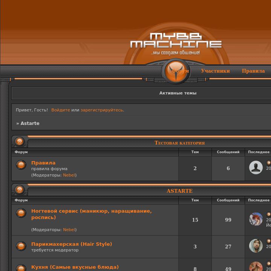Click status orb of Ногтевой сервис forum
This screenshot has width=271, height=271.
click(21, 213)
